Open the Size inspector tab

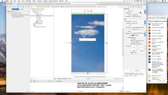tap(139, 7)
